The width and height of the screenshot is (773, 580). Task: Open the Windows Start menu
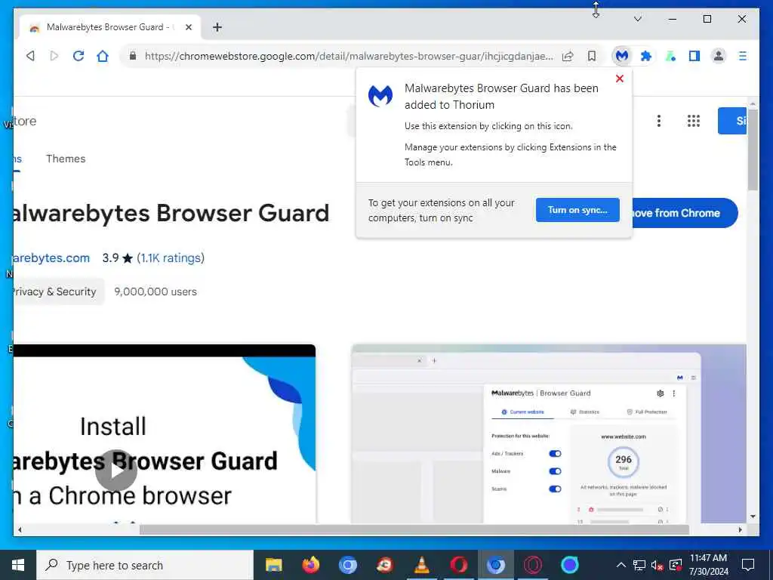(x=18, y=565)
